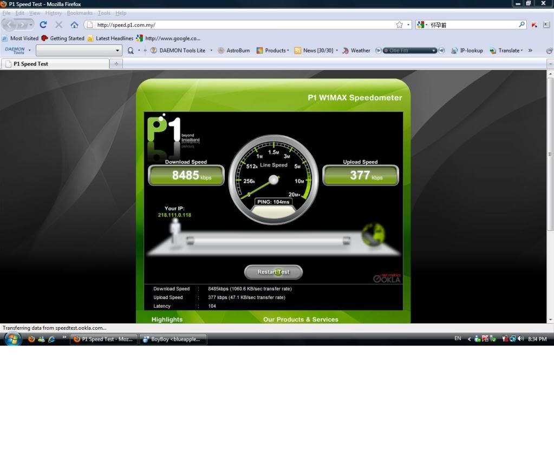Bookmark this page with the star icon
Image resolution: width=554 pixels, height=465 pixels.
[399, 25]
